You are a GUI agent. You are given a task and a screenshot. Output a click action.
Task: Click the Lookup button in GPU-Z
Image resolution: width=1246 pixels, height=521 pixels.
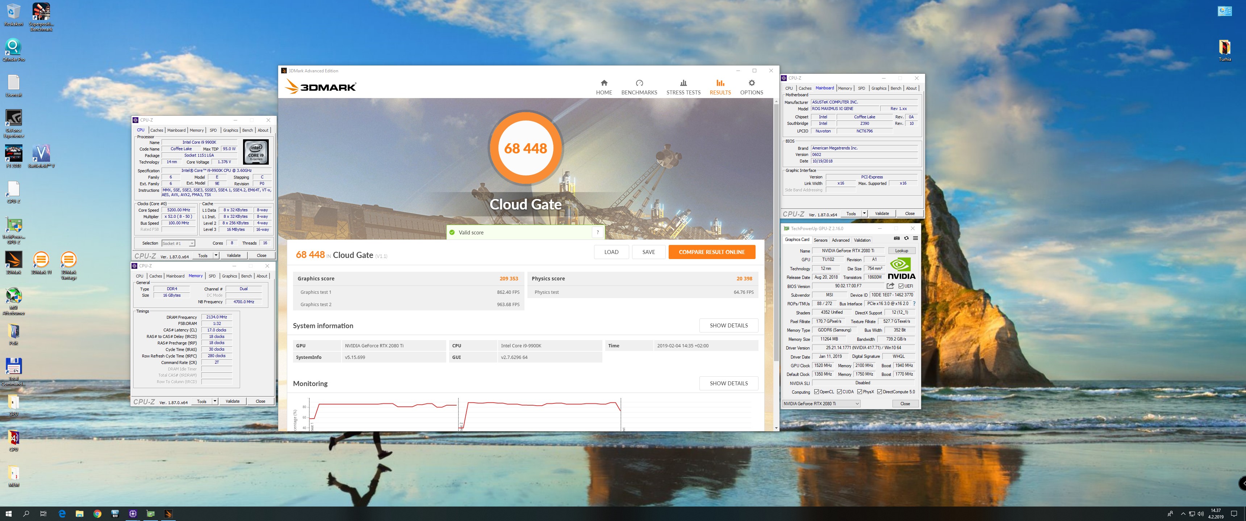tap(901, 251)
